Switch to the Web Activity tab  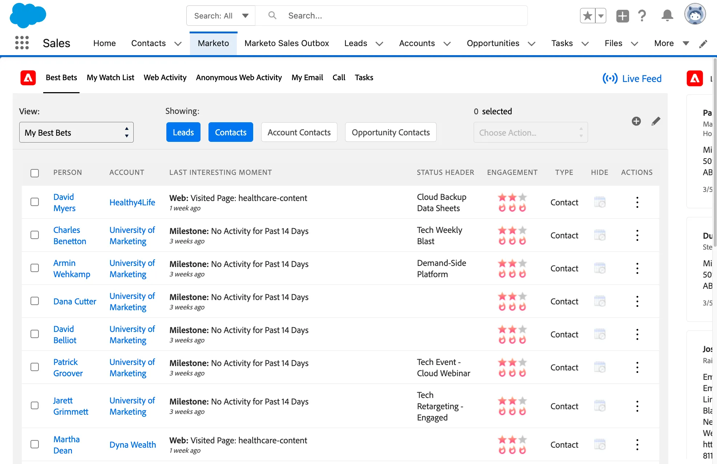click(x=165, y=77)
